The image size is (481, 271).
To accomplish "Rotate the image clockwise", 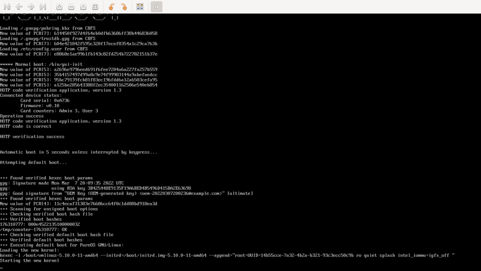I will point(124,7).
